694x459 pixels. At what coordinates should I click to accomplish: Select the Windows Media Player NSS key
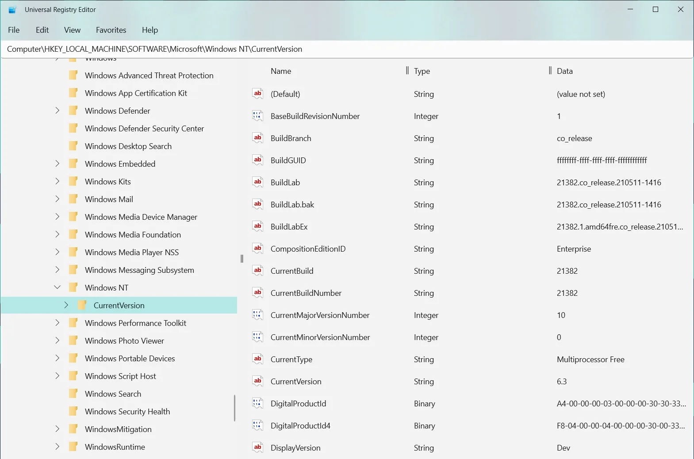(x=132, y=252)
